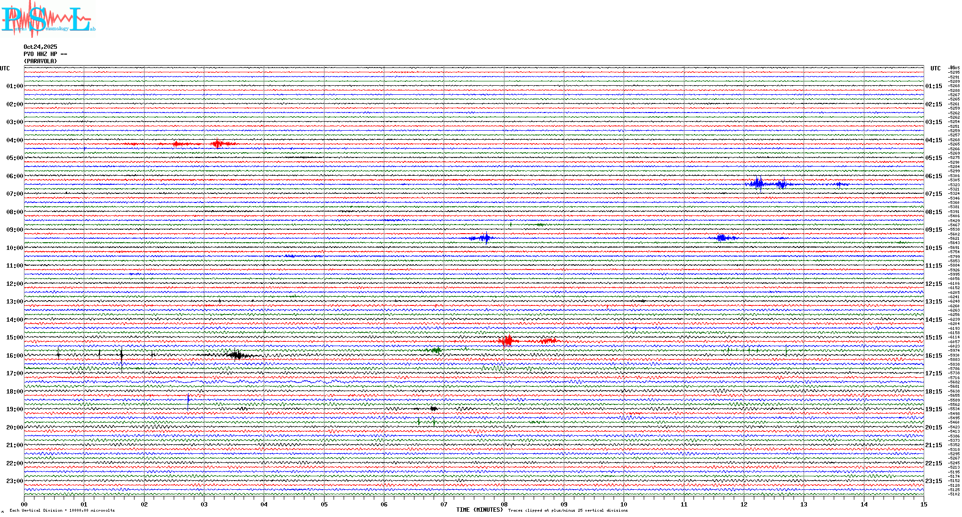The width and height of the screenshot is (962, 517).
Task: Click the minute 00 tick label at bottom
Action: 24,505
